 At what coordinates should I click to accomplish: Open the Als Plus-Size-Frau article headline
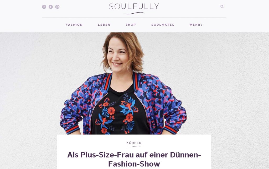pos(134,159)
